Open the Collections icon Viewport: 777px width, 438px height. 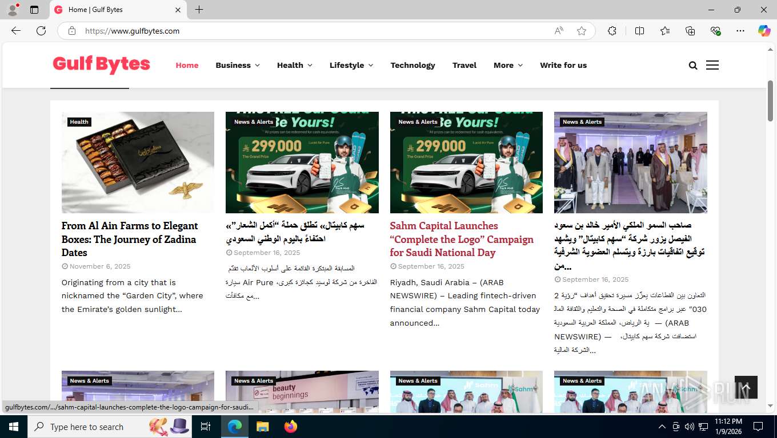690,31
